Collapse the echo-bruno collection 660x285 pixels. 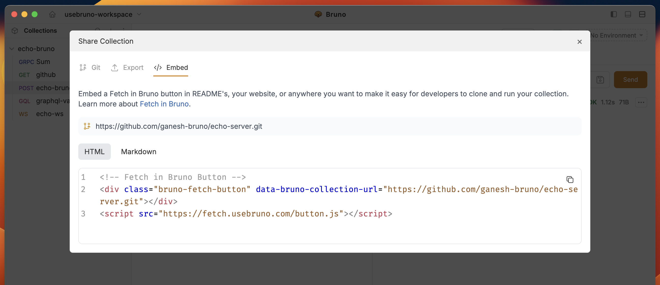12,49
